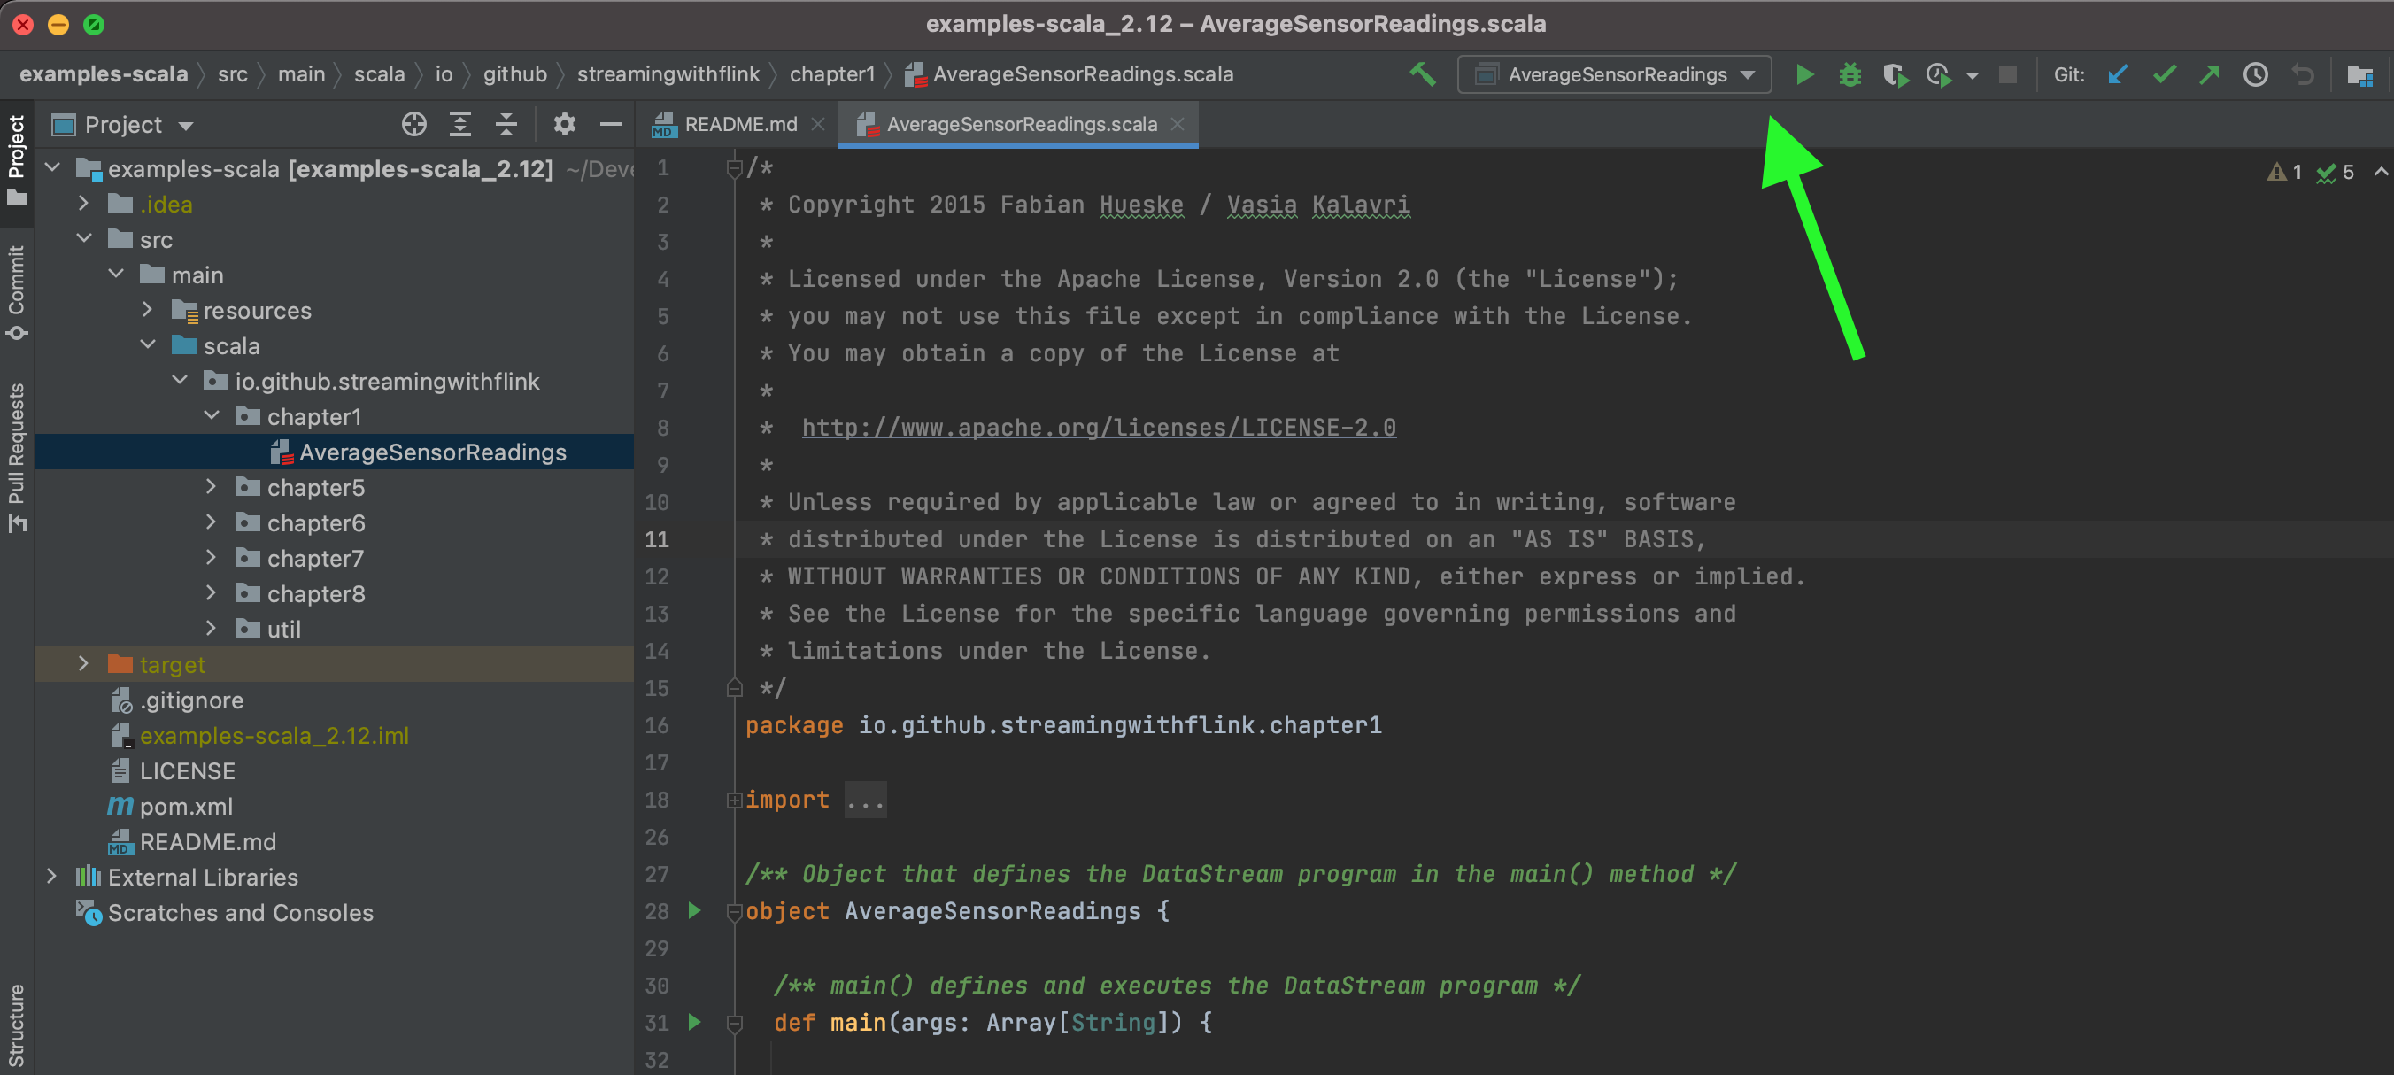Open Project panel settings gear
The width and height of the screenshot is (2394, 1075).
click(564, 125)
